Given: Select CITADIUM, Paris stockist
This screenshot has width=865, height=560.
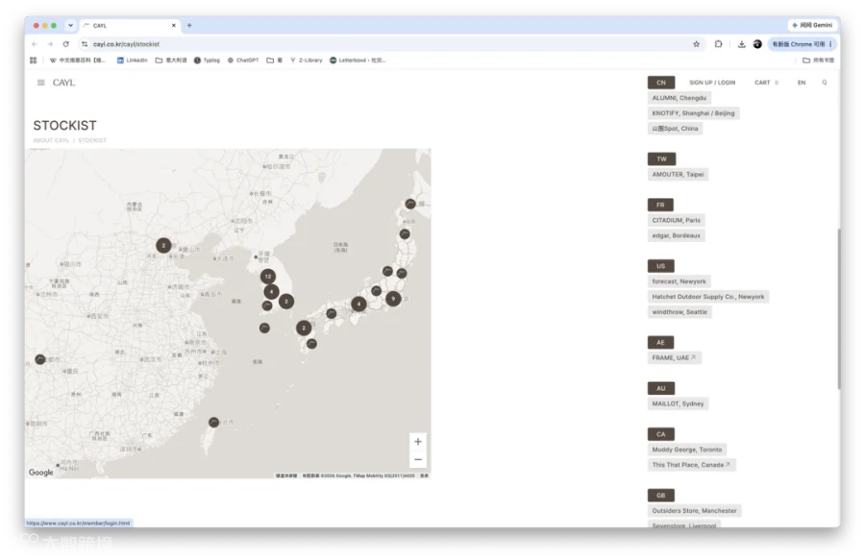Looking at the screenshot, I should click(677, 221).
